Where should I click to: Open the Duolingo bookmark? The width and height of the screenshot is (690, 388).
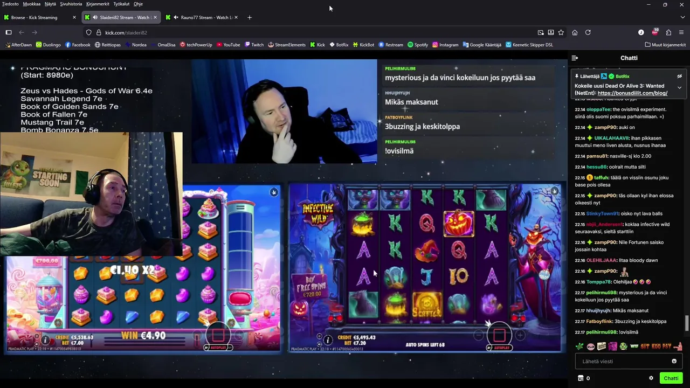(x=48, y=45)
